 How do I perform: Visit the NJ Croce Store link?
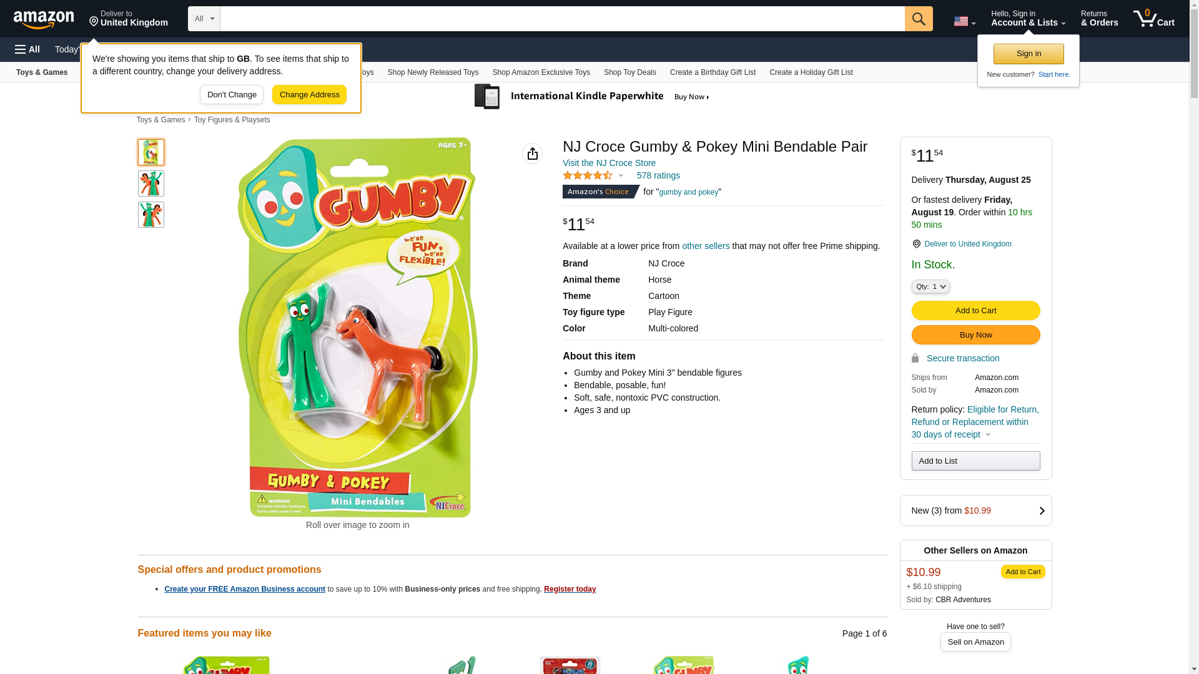click(x=609, y=163)
